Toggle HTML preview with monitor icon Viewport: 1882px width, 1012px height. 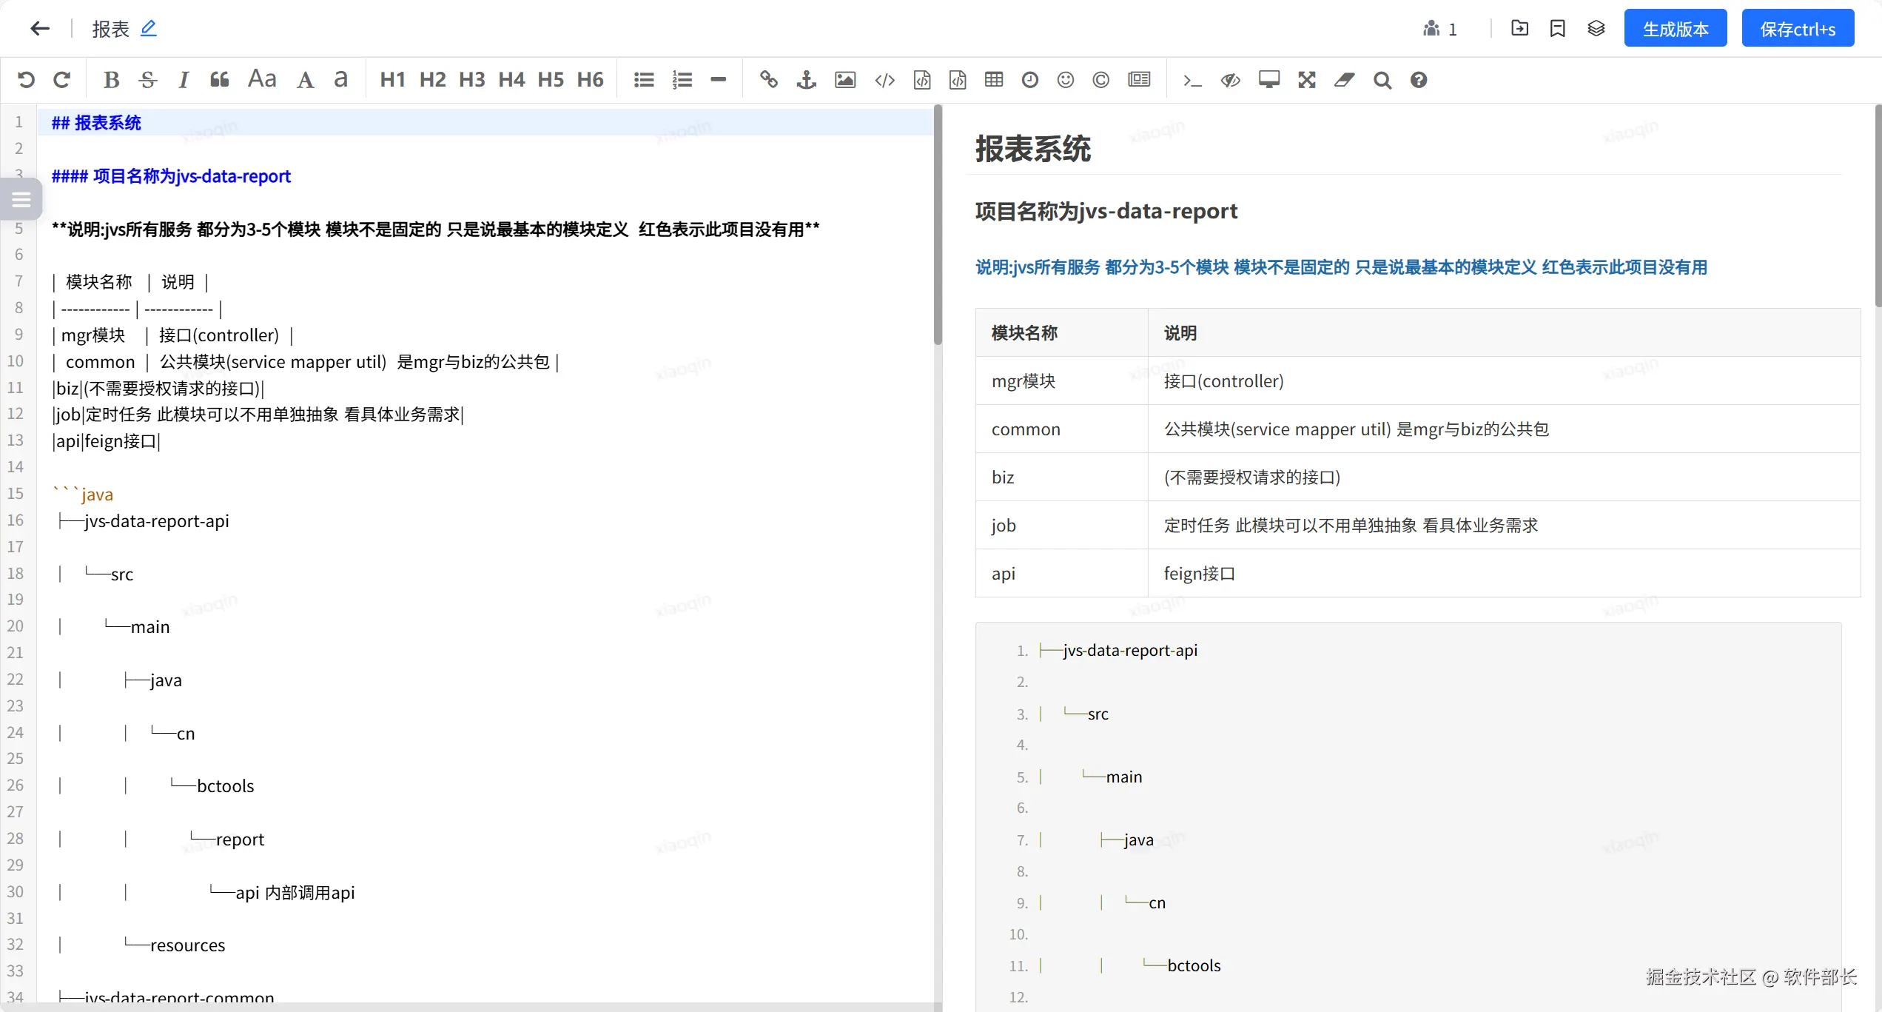coord(1268,80)
